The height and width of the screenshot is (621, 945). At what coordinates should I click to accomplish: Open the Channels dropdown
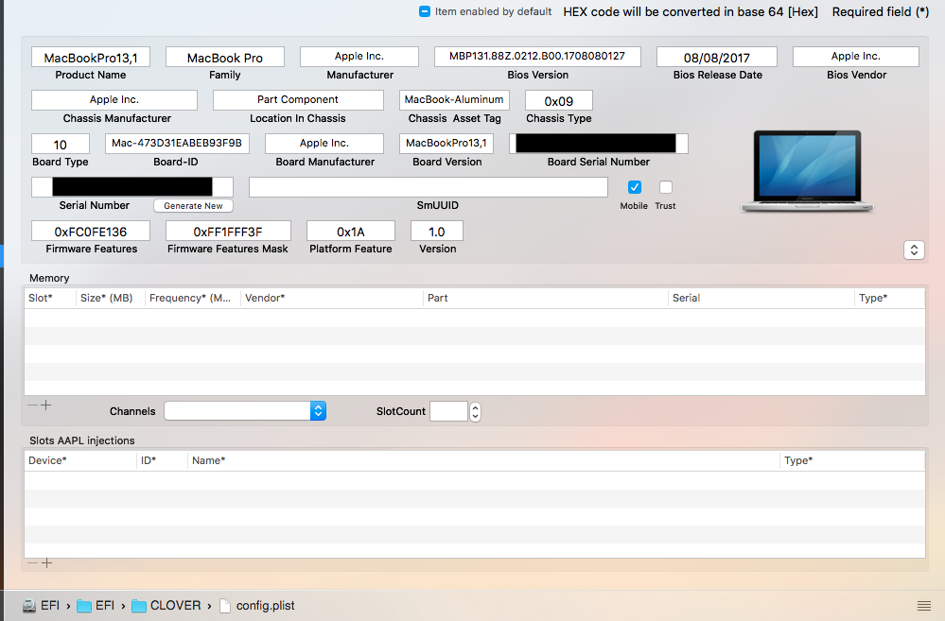pos(318,411)
